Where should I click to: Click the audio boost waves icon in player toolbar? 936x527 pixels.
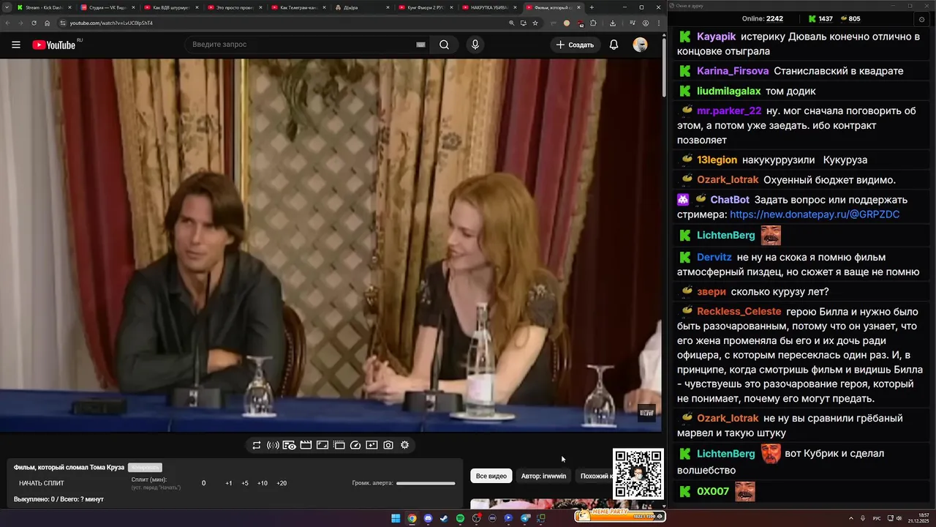[273, 445]
